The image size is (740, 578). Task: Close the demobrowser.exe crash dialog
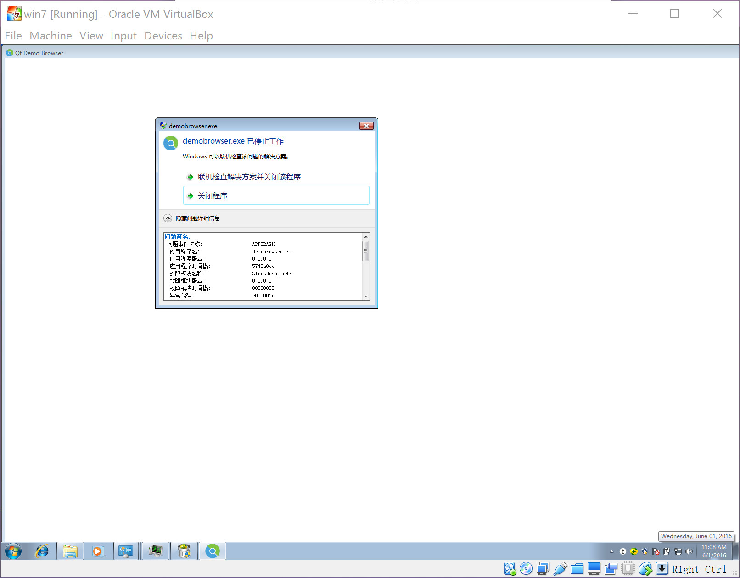[366, 126]
